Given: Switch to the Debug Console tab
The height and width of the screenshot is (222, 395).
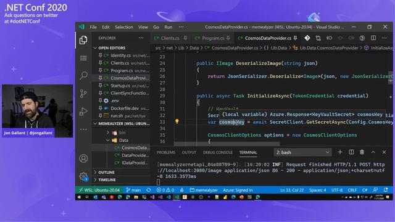Looking at the screenshot, I should 218,152.
